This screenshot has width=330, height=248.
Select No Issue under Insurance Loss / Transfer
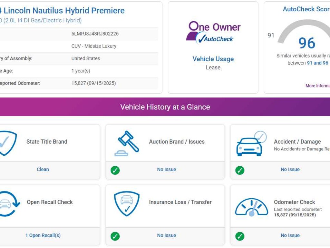(166, 235)
